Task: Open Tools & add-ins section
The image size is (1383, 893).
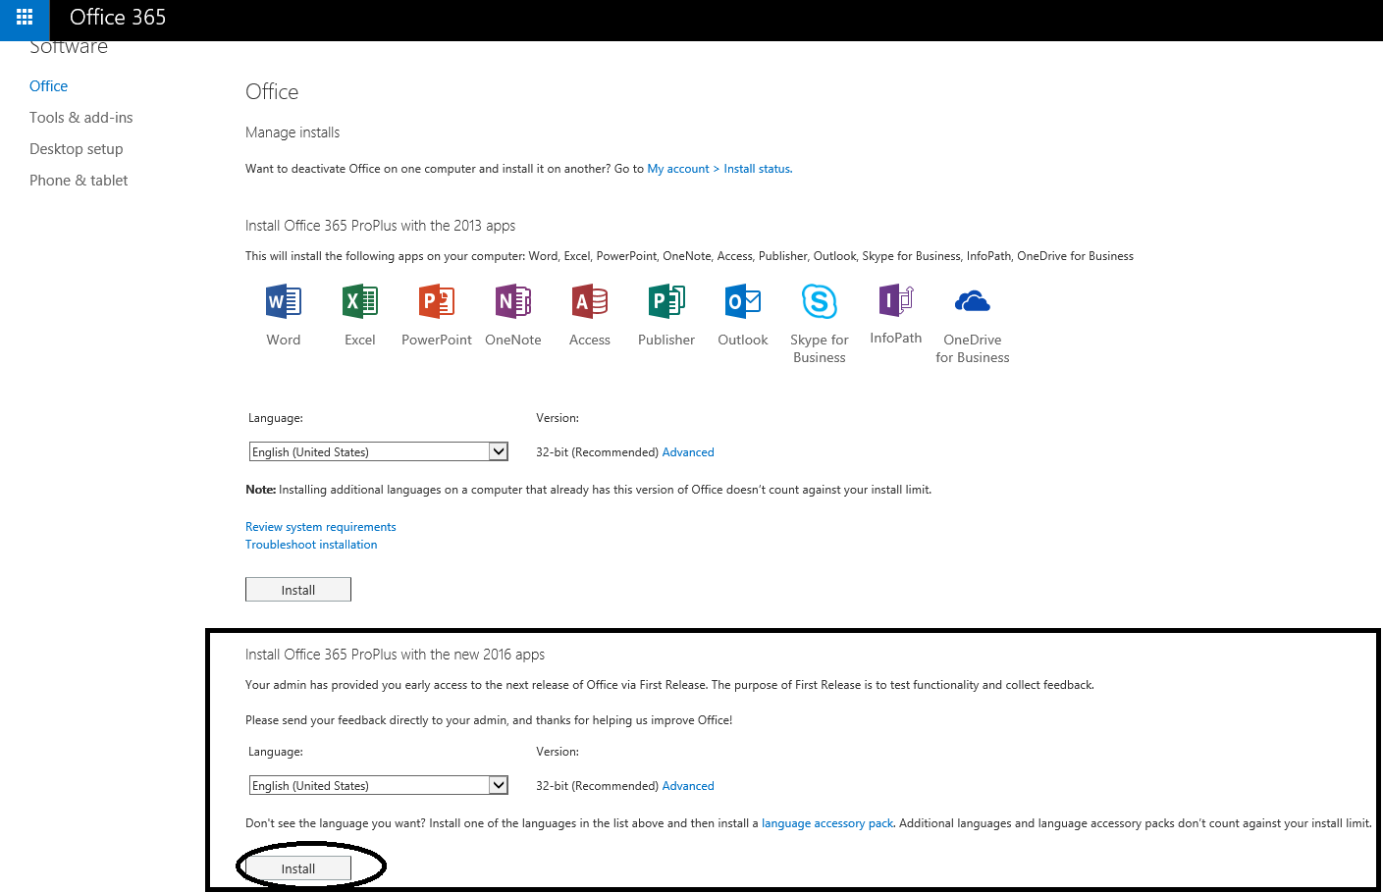Action: coord(80,118)
